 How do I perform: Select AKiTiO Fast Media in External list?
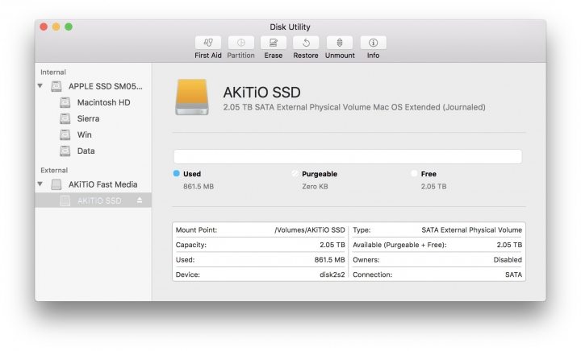(103, 184)
